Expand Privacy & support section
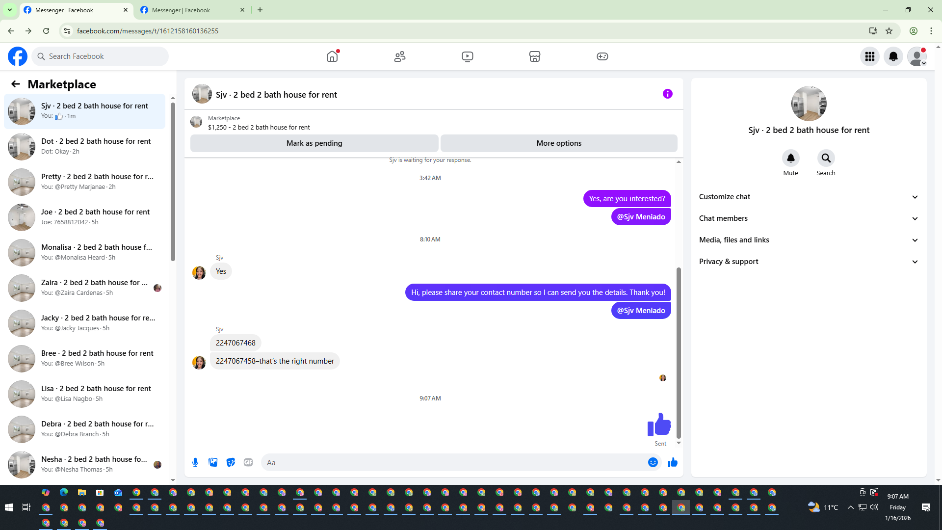Viewport: 942px width, 530px height. pos(808,262)
